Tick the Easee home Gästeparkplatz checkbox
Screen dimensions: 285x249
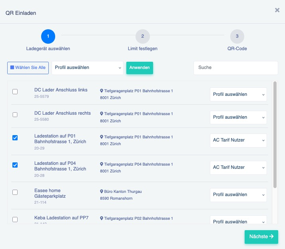click(x=15, y=192)
